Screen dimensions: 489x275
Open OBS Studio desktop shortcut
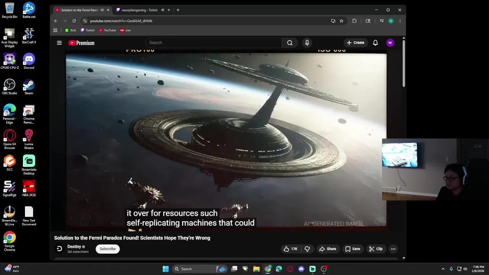coord(10,87)
